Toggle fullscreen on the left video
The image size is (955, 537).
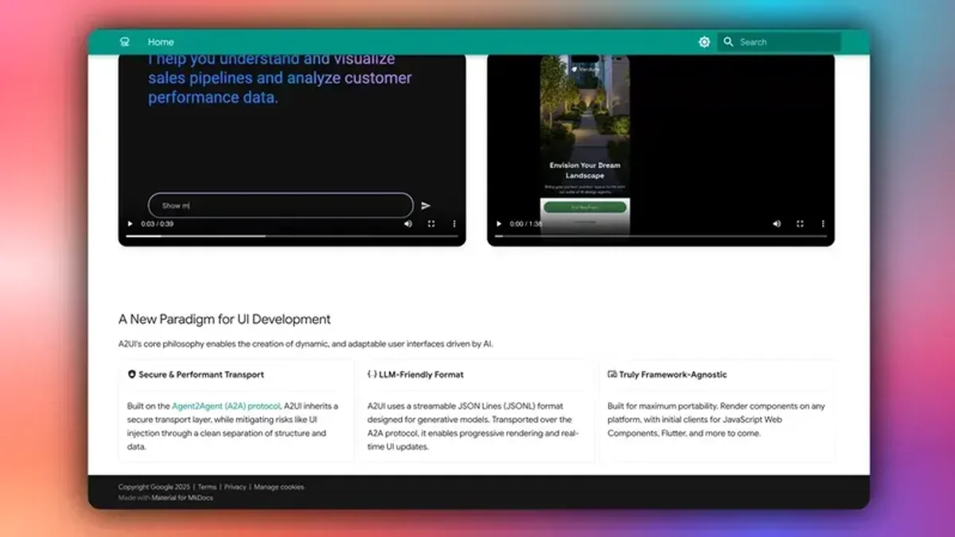pyautogui.click(x=431, y=224)
